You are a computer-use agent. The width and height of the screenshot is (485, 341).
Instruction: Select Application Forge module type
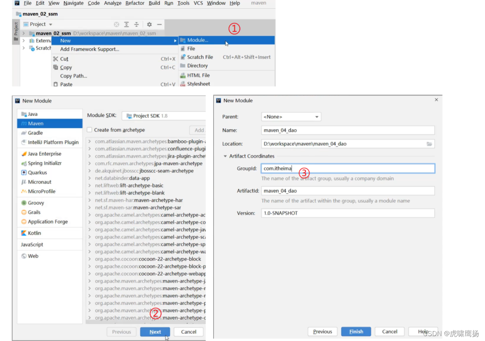tap(50, 222)
